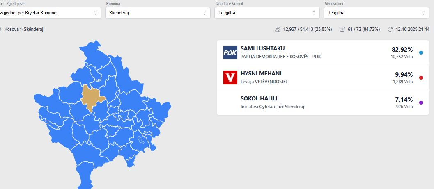The image size is (434, 189).
Task: Open the election type dropdown
Action: [x=49, y=13]
